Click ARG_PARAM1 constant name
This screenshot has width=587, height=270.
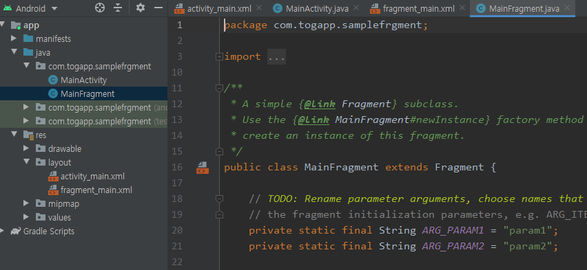(x=453, y=230)
